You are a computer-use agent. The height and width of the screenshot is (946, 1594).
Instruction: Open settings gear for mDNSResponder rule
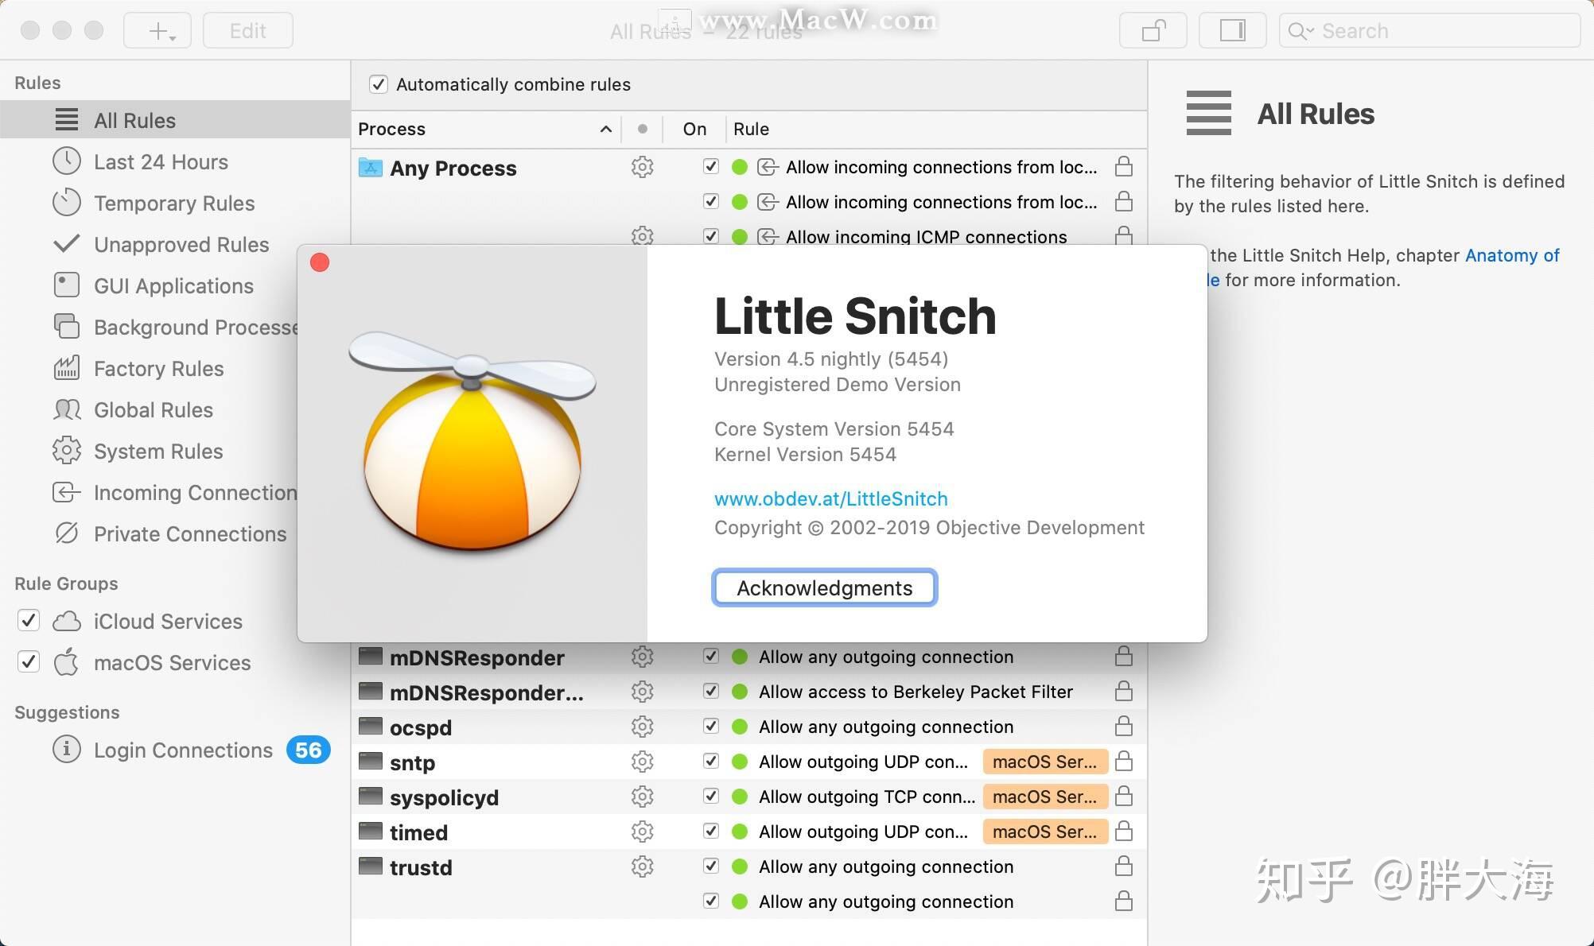point(641,657)
